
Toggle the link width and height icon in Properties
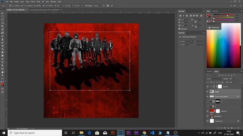pos(191,41)
